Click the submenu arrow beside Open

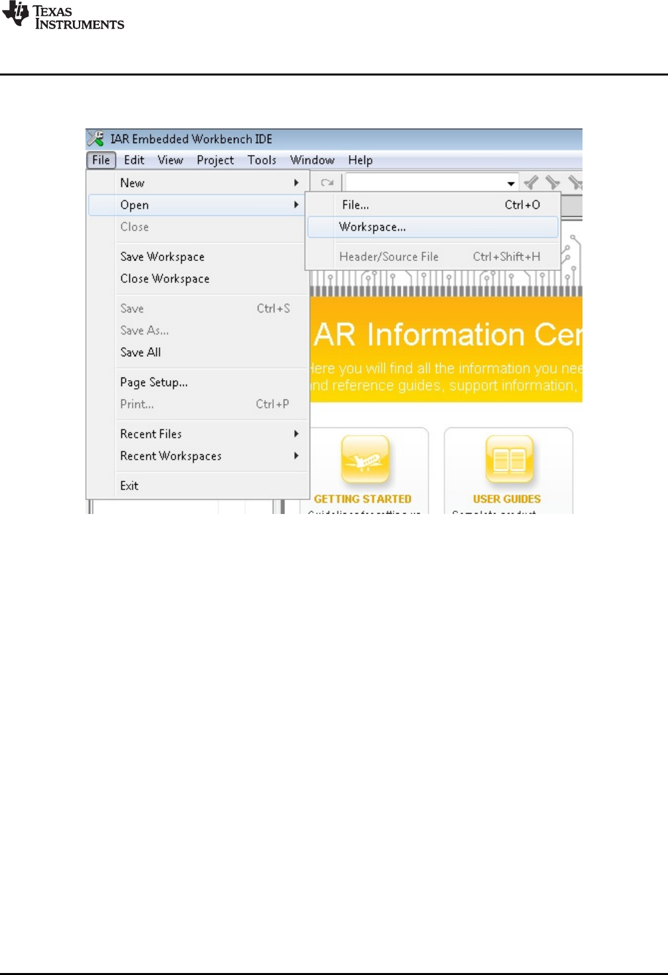click(x=296, y=205)
